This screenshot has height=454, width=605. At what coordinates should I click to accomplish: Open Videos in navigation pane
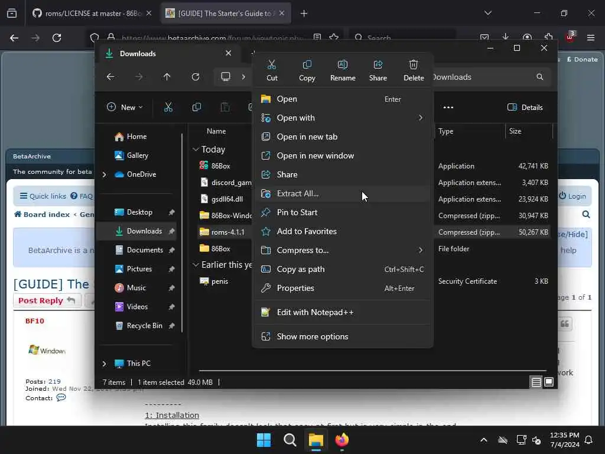coord(138,307)
